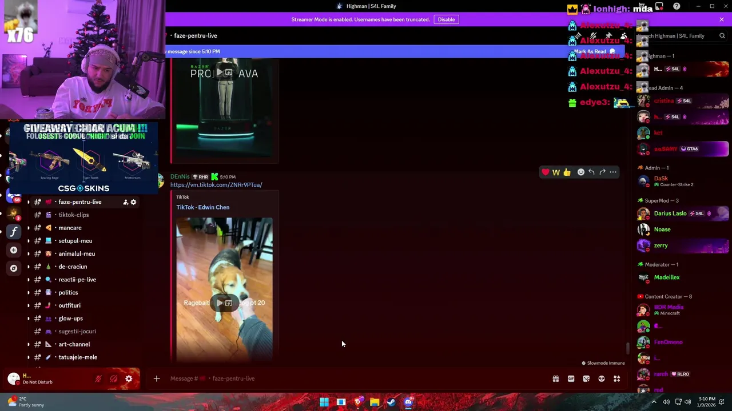Open the emoji picker in message bar
The image size is (732, 411).
coord(601,378)
